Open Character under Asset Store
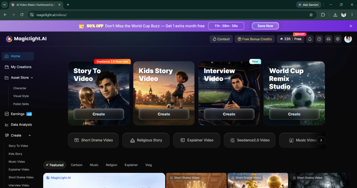The width and height of the screenshot is (357, 188). [20, 88]
